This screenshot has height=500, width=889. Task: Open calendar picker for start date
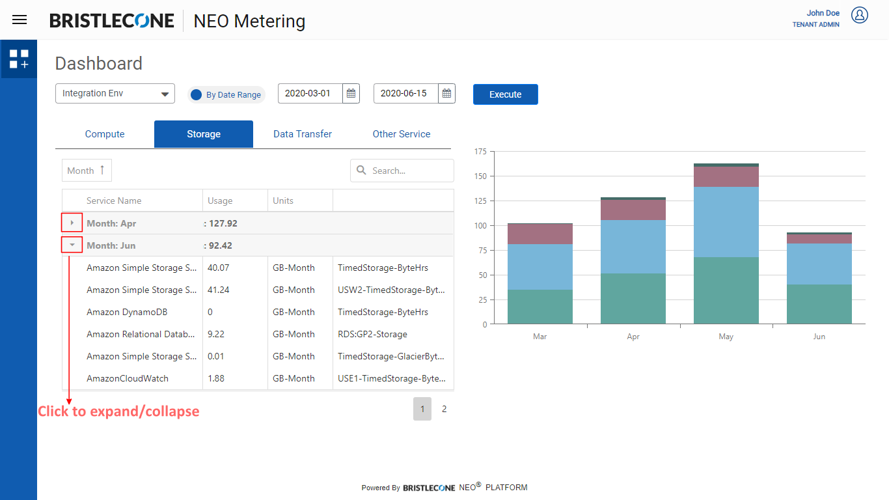tap(351, 94)
